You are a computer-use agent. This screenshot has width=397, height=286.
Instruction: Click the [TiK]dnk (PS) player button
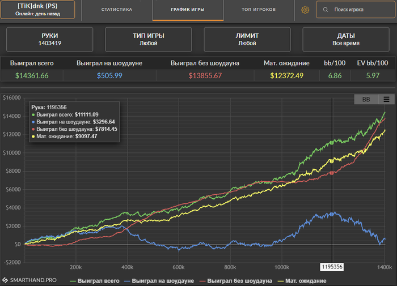pyautogui.click(x=38, y=10)
